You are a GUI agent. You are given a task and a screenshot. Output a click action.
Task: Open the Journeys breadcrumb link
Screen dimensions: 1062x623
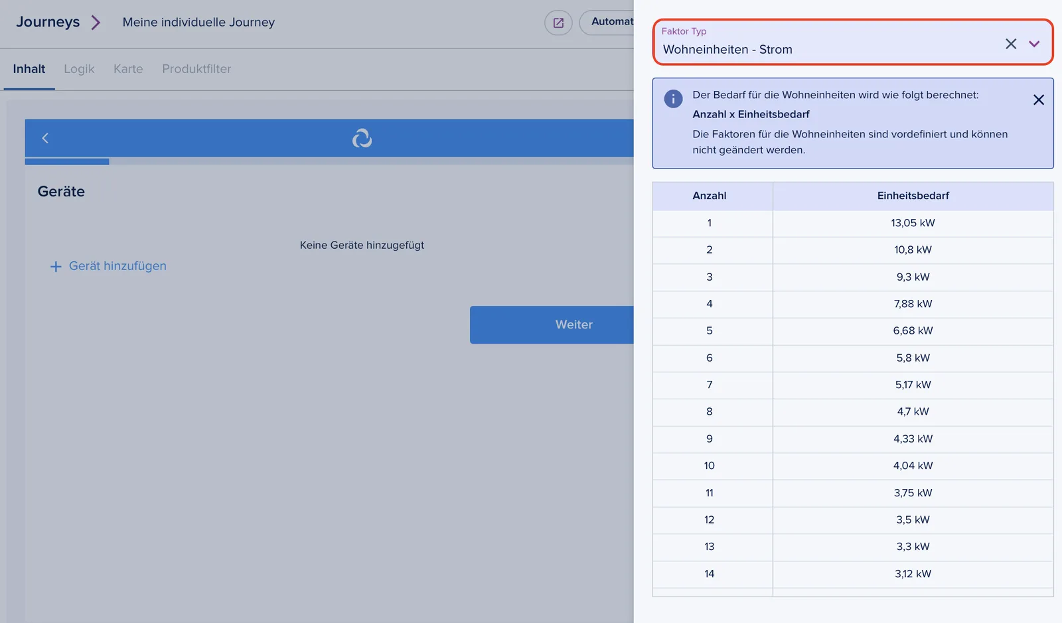pos(48,22)
